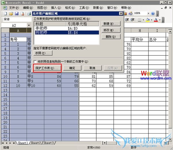Image resolution: width=173 pixels, height=150 pixels.
Task: Click the 删除 (Delete) range button
Action: pyautogui.click(x=111, y=37)
